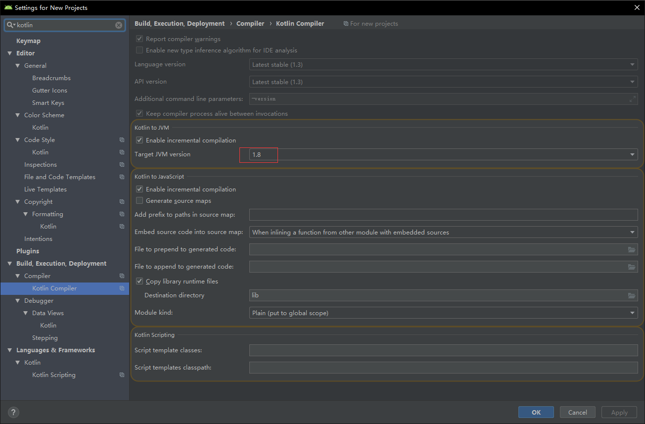Click the Android Studio title bar icon
Screen dimensions: 645x424
(x=8, y=7)
